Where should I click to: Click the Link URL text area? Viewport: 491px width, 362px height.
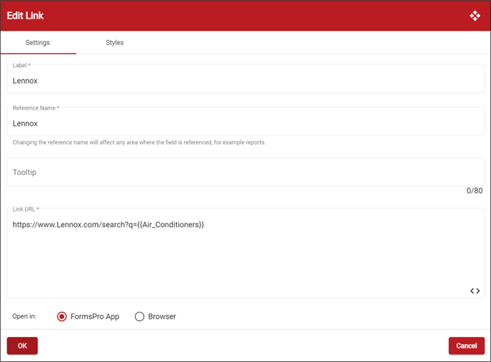click(246, 253)
